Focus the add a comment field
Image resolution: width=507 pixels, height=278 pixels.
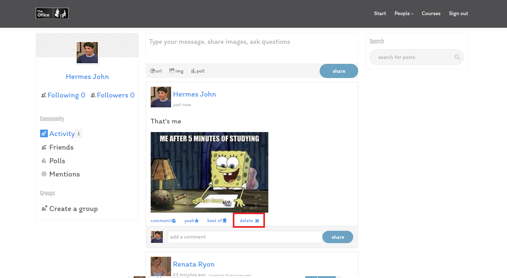tap(245, 237)
